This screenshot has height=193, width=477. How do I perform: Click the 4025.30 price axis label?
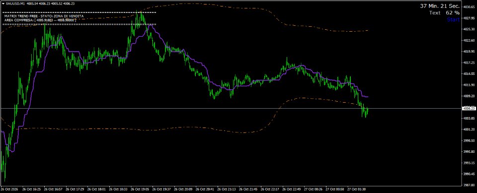point(469,29)
